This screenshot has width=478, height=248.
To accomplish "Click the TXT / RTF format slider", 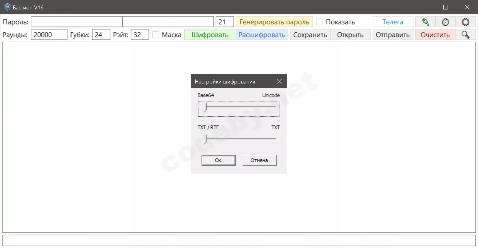I will [x=239, y=139].
